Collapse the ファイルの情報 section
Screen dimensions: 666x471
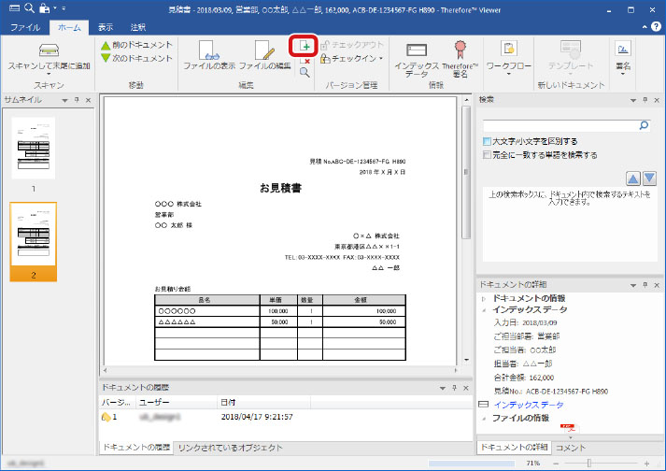click(x=483, y=418)
